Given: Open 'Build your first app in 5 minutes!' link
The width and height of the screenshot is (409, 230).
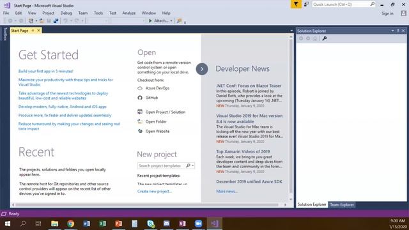Looking at the screenshot, I should click(x=45, y=71).
